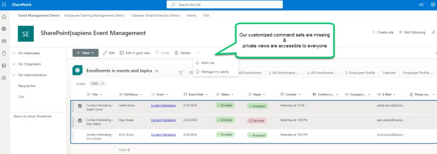Open the group by view icon
The height and width of the screenshot is (154, 437).
pyautogui.click(x=191, y=73)
